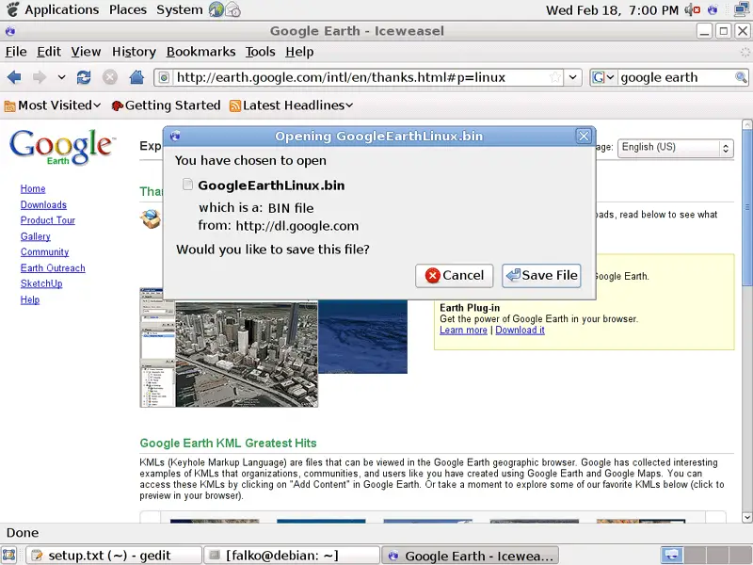
Task: Click Save File in the download dialog
Action: click(542, 275)
